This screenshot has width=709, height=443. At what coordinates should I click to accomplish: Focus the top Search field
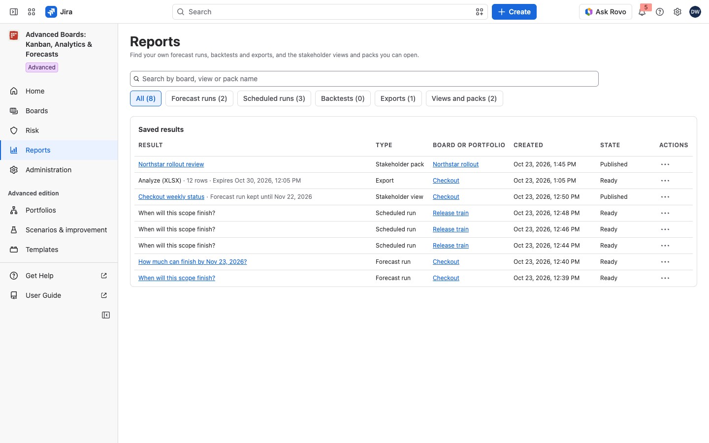tap(330, 12)
